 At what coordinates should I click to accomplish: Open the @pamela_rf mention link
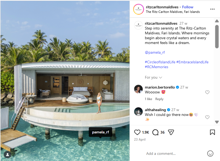155,52
